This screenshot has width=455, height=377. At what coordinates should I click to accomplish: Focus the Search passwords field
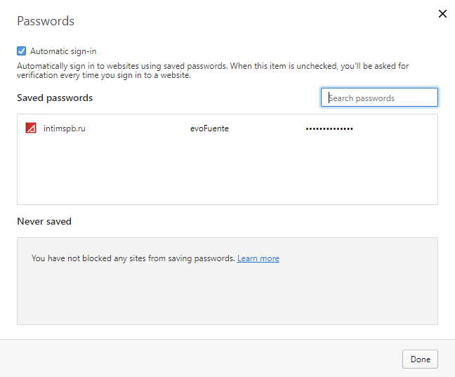coord(379,98)
